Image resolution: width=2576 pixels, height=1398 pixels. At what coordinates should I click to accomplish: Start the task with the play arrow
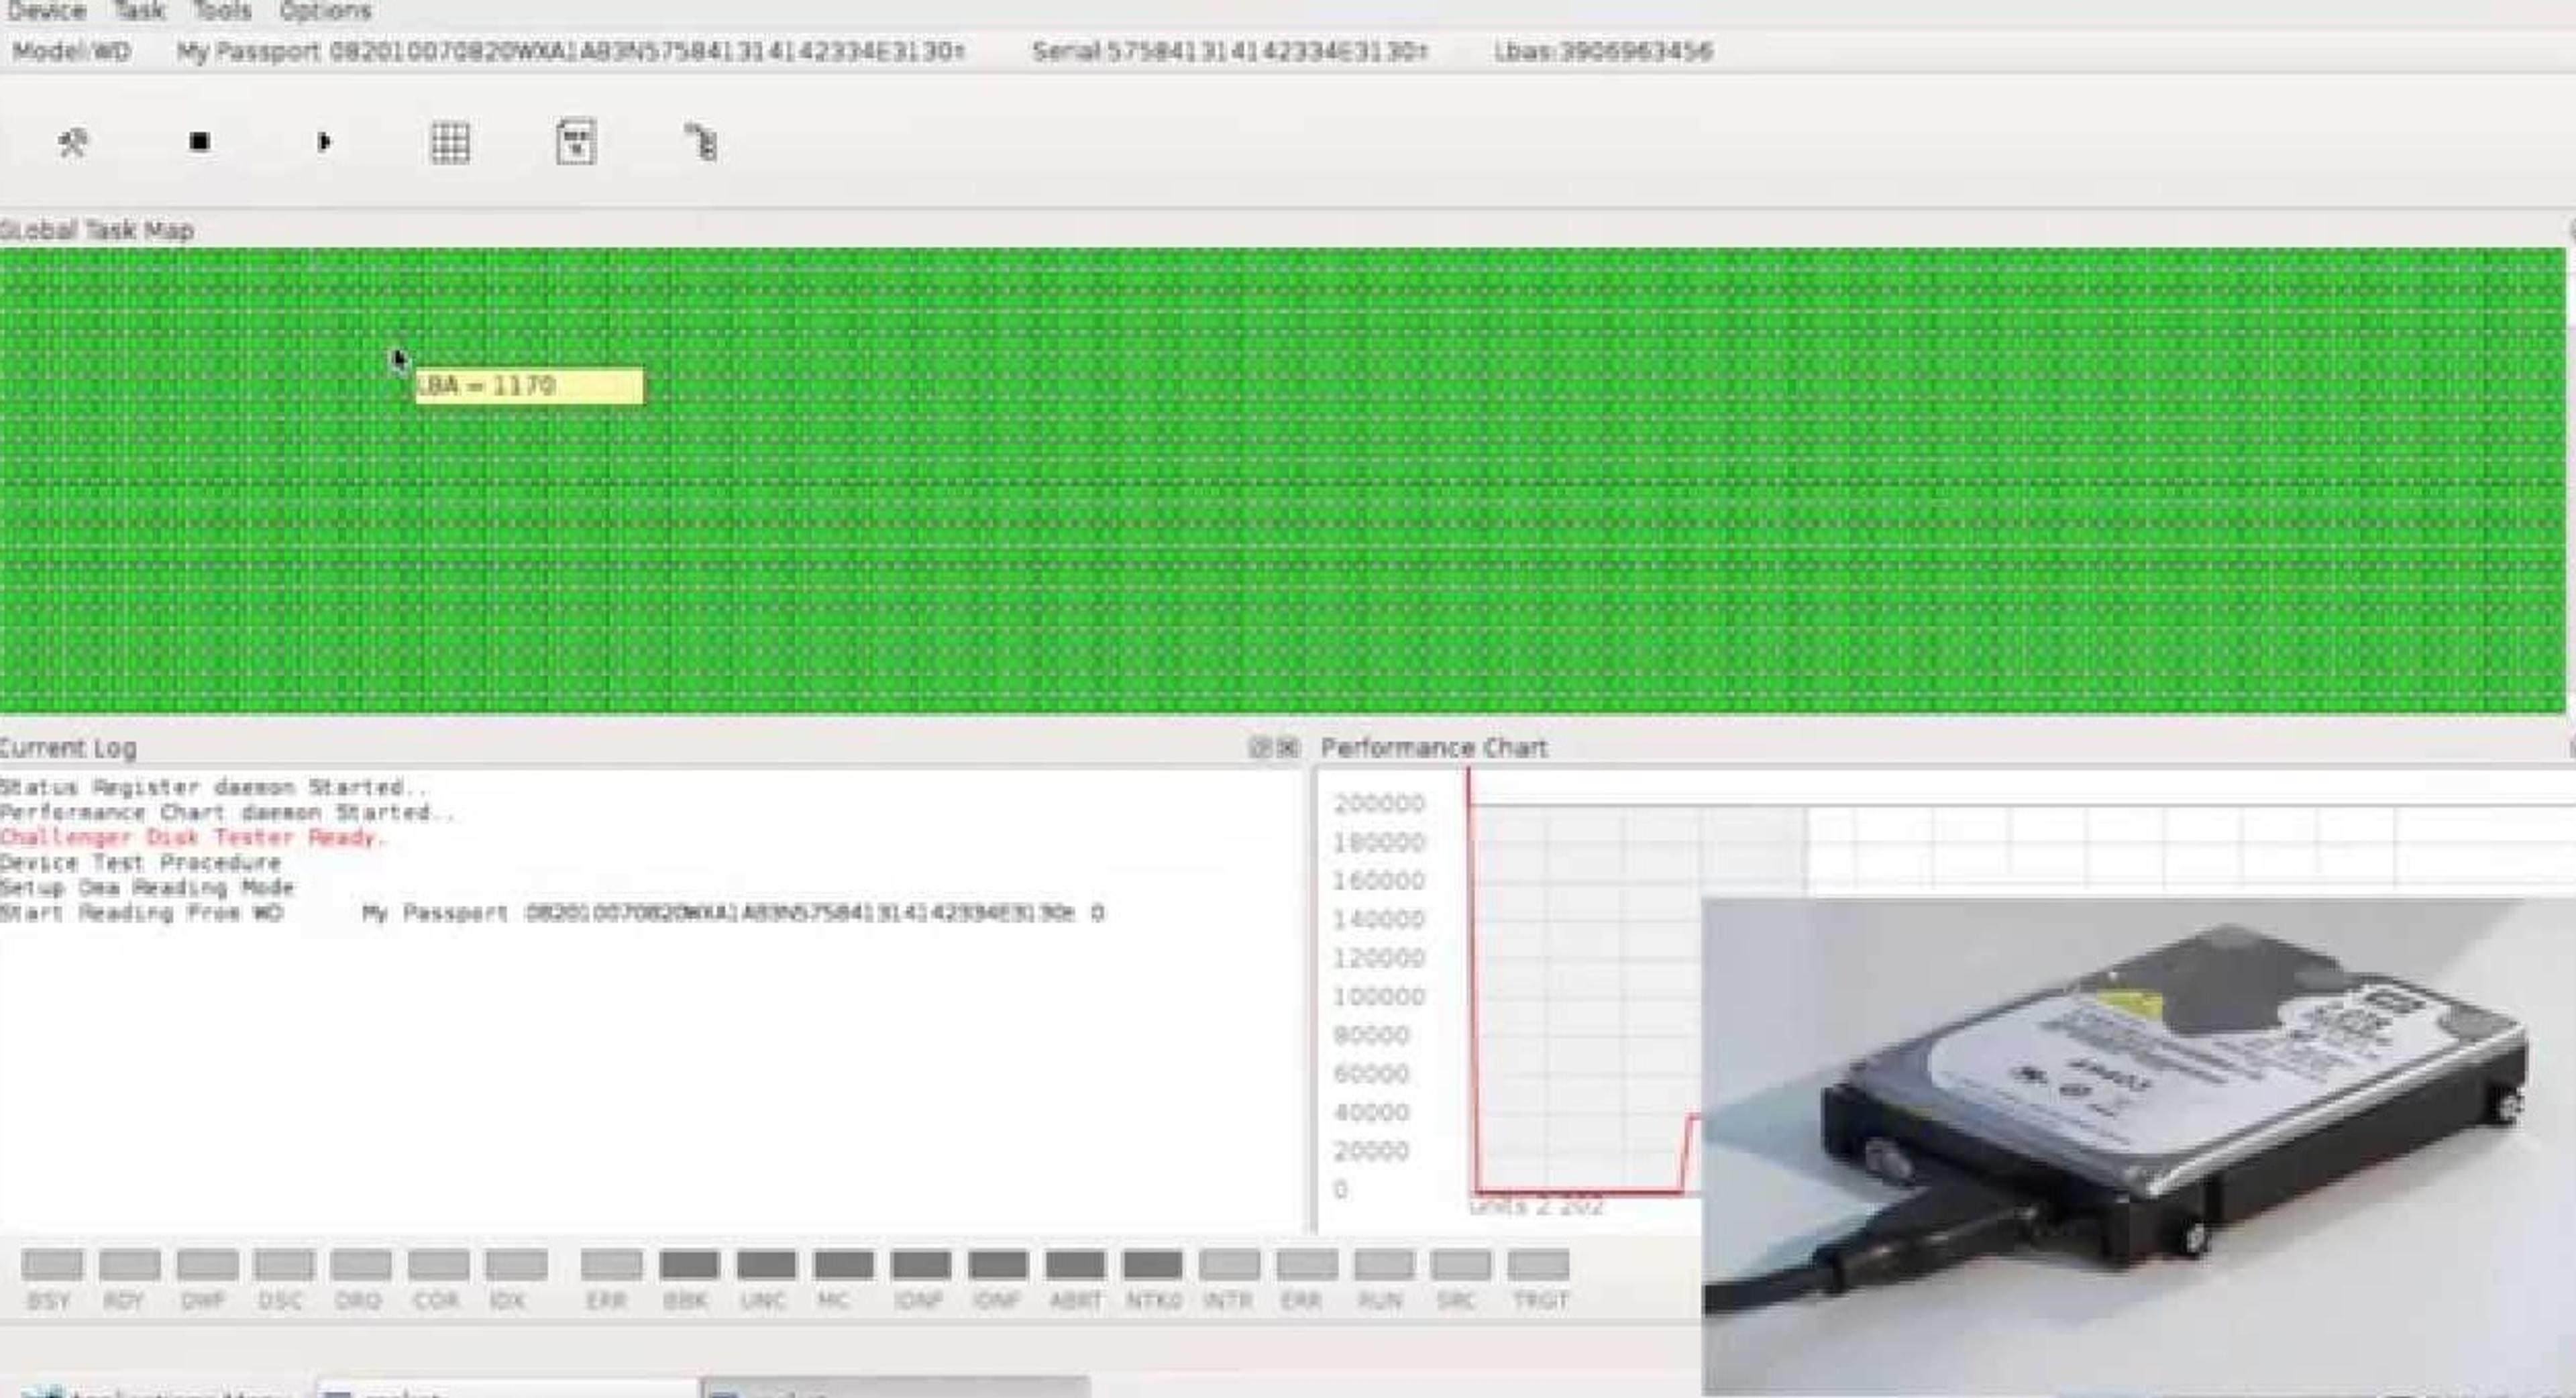(x=324, y=142)
